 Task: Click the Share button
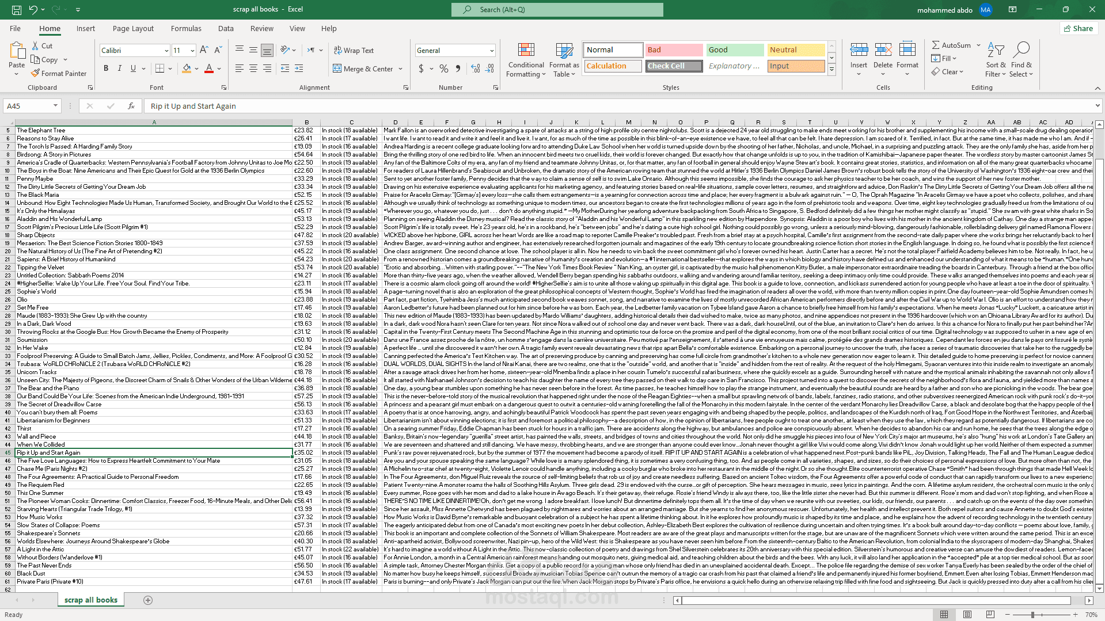(x=1079, y=28)
